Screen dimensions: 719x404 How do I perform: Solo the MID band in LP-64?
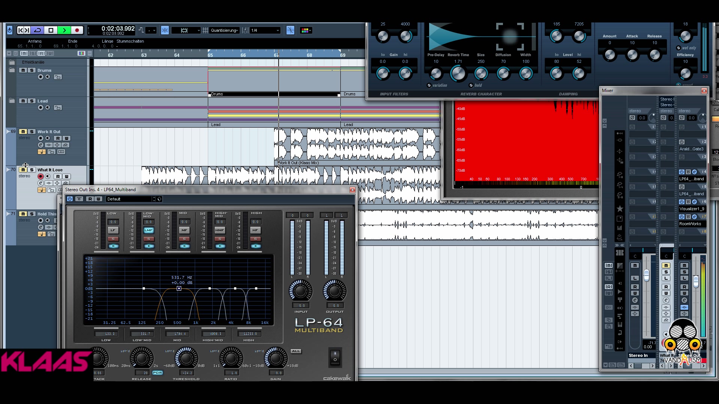(184, 239)
